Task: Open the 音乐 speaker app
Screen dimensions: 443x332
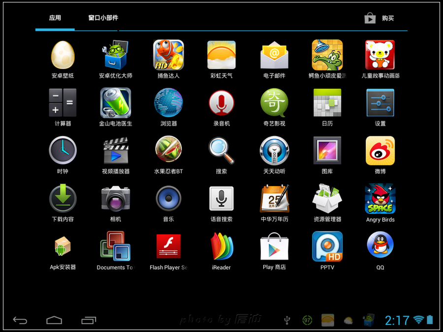Action: (x=168, y=198)
